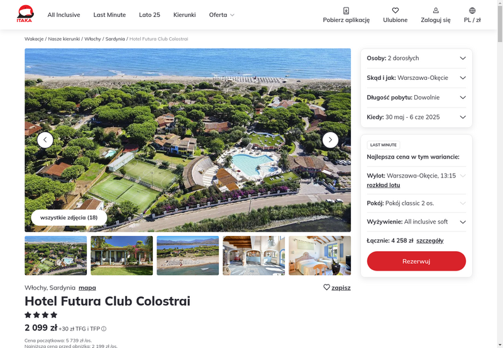Select the bedroom photo thumbnail
The width and height of the screenshot is (503, 348).
pos(320,255)
